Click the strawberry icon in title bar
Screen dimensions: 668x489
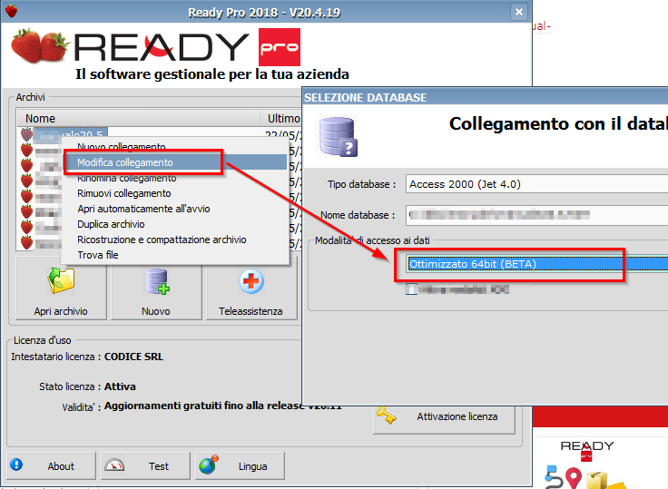(x=12, y=11)
